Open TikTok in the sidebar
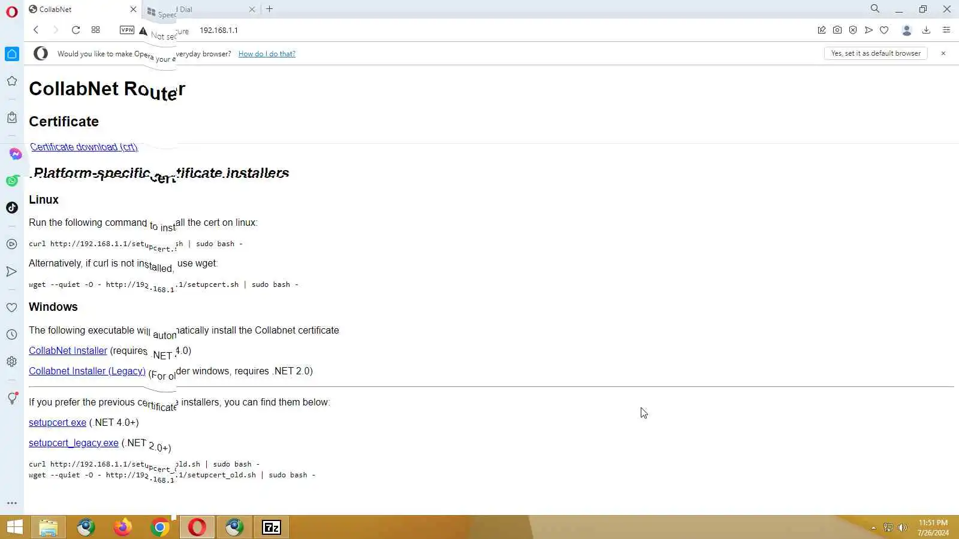Image resolution: width=959 pixels, height=539 pixels. [12, 208]
